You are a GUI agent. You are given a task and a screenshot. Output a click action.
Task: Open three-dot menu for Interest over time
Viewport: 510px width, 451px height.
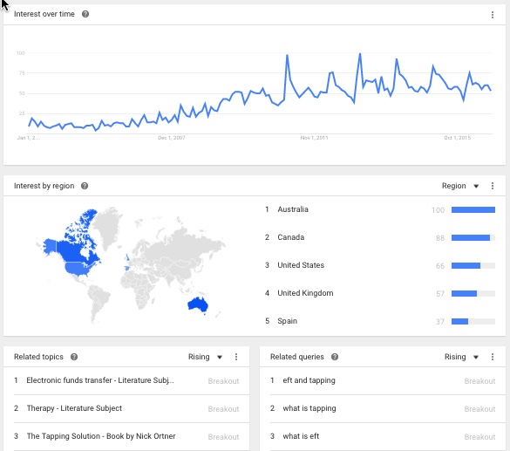point(492,15)
